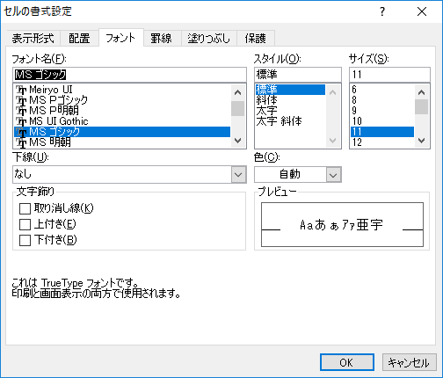
Task: Select Meiryo UI font in list
Action: pos(122,90)
